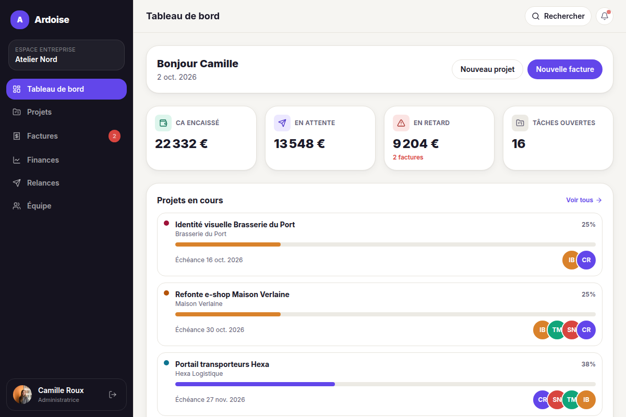Click the IB avatar on Brasserie du Port project
626x417 pixels.
pyautogui.click(x=572, y=260)
